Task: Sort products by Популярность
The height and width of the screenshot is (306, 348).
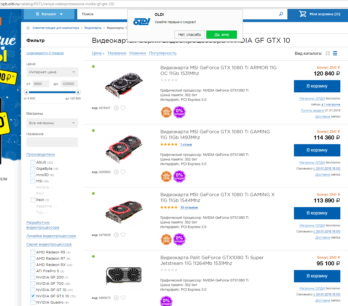Action: [163, 53]
